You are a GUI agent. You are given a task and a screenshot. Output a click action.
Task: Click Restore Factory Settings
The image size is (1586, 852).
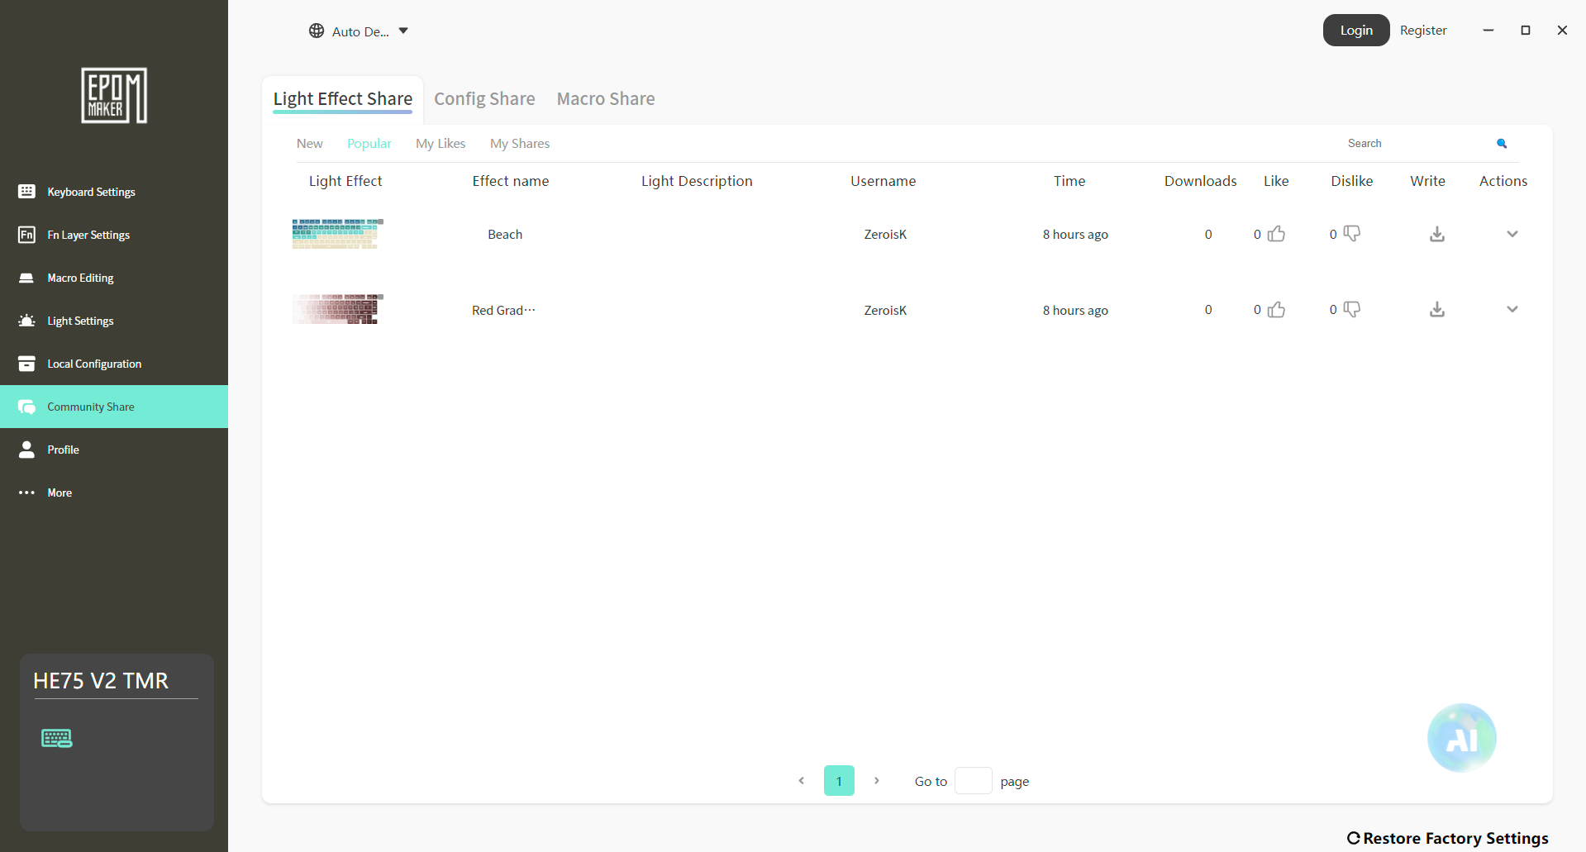pos(1447,838)
